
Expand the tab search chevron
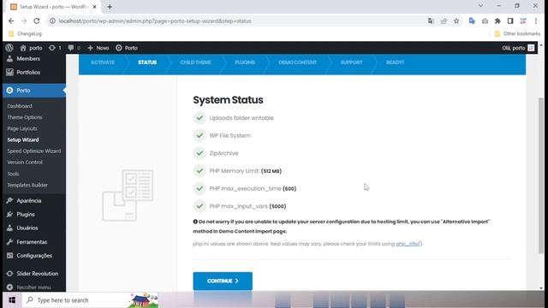coord(480,6)
